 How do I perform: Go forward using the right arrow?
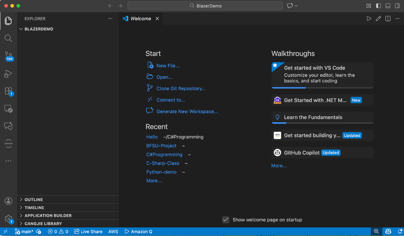[x=120, y=6]
